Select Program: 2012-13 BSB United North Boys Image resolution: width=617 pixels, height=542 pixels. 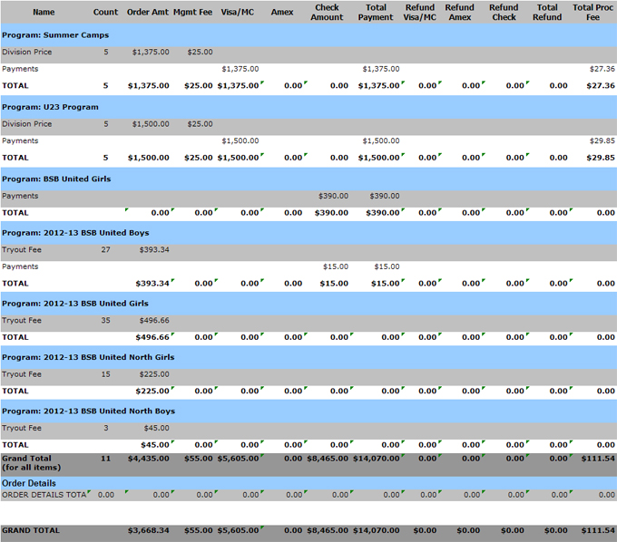[x=308, y=411]
